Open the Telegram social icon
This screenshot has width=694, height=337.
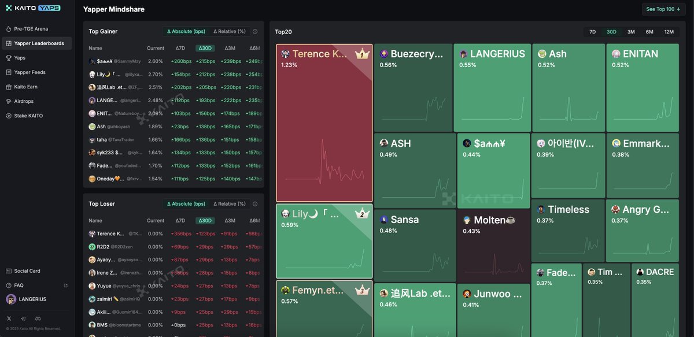tap(23, 319)
